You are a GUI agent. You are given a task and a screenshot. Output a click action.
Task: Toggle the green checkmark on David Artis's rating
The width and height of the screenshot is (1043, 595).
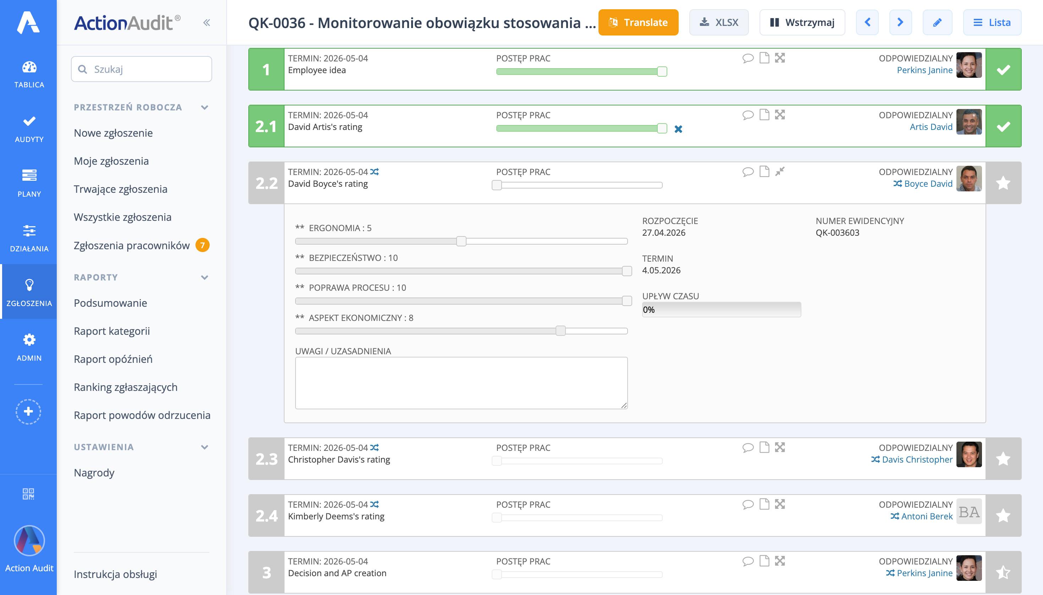[1003, 126]
